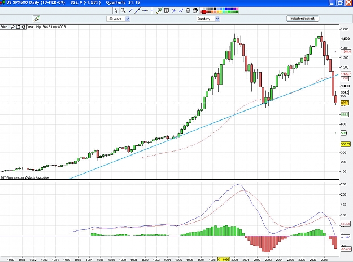The height and width of the screenshot is (262, 353).
Task: Click the yellow 386.82 price axis label
Action: pyautogui.click(x=346, y=144)
